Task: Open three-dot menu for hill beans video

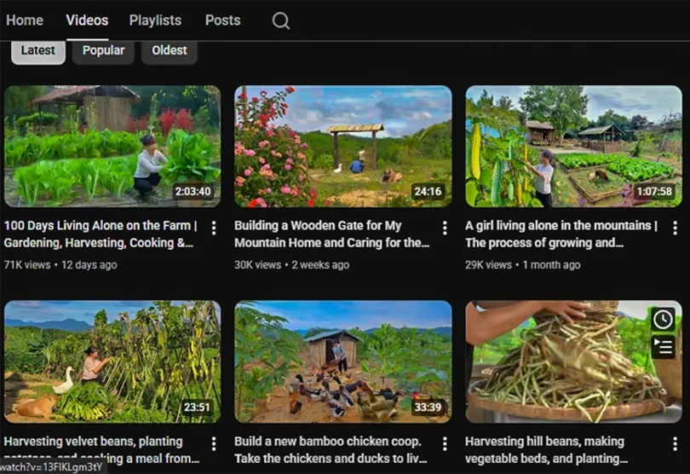Action: 675,443
